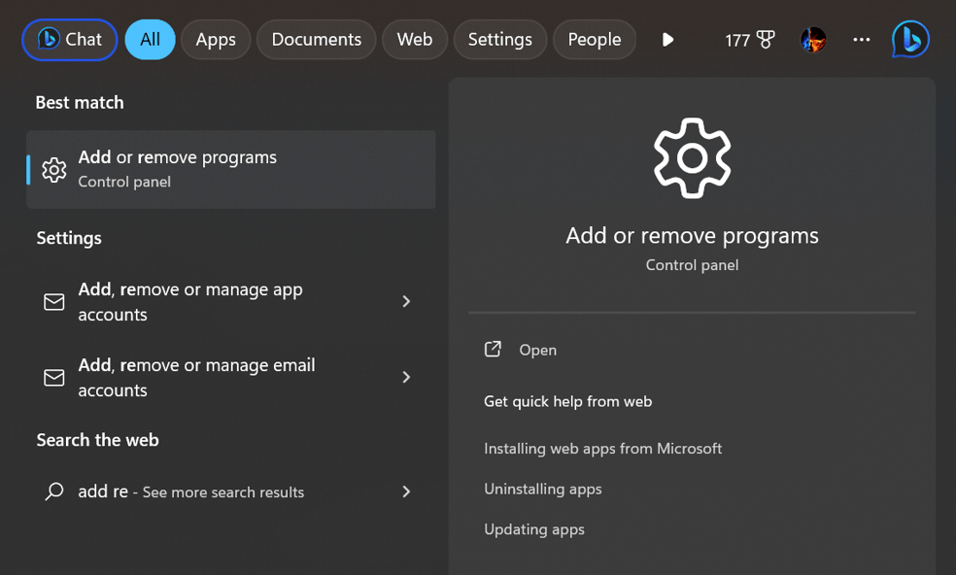
Task: Switch to the Apps filter tab
Action: [x=216, y=40]
